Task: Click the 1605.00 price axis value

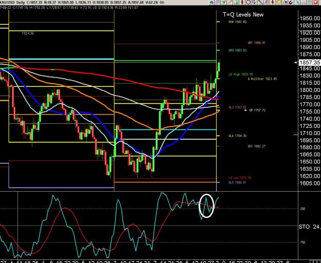Action: pos(310,183)
